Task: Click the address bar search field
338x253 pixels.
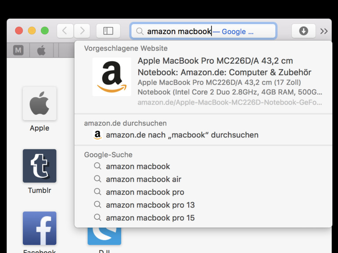Action: (x=203, y=31)
